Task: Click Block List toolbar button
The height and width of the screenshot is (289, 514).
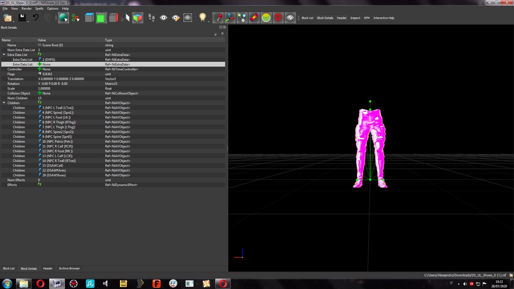Action: [307, 18]
